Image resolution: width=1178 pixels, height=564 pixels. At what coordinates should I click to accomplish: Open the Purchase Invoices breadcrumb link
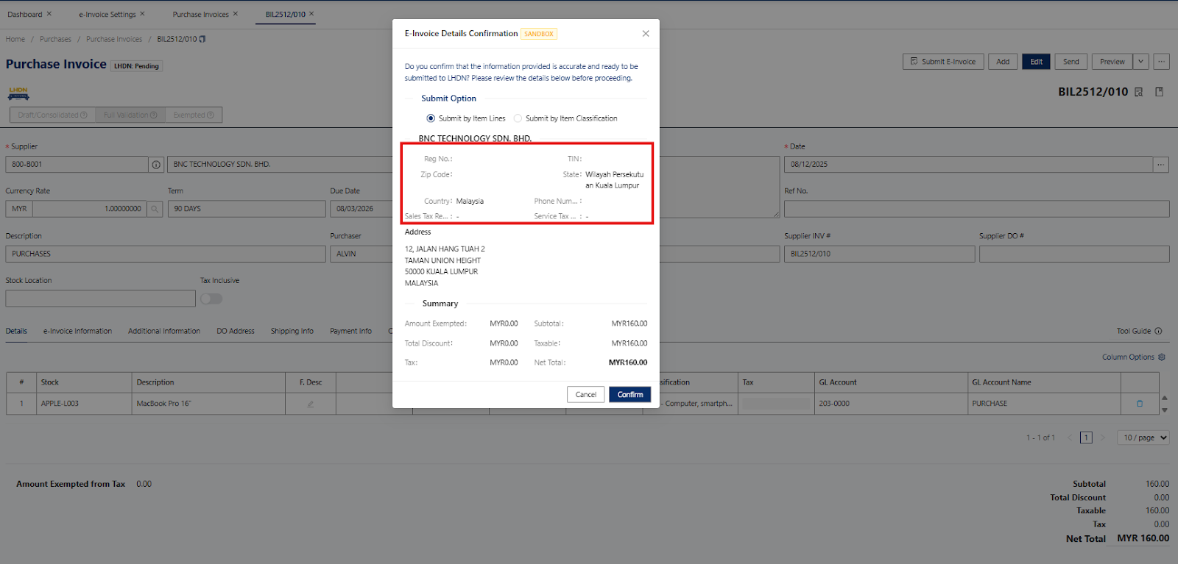[114, 39]
